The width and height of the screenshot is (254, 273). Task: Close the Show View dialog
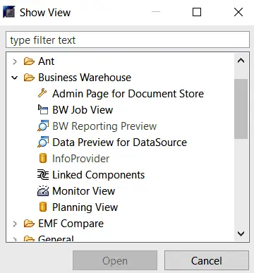point(238,12)
